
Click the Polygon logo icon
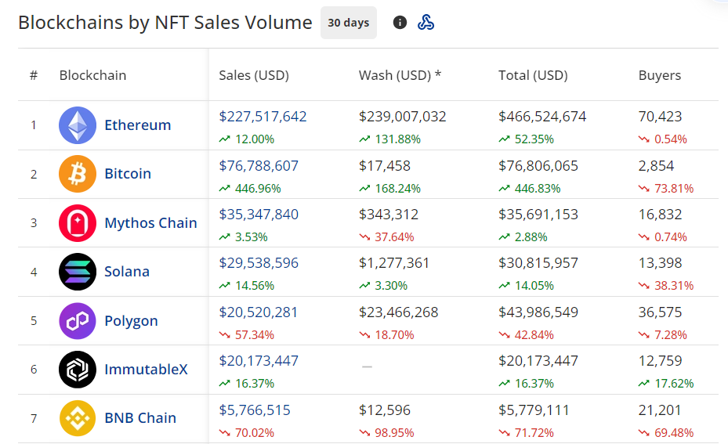coord(78,321)
